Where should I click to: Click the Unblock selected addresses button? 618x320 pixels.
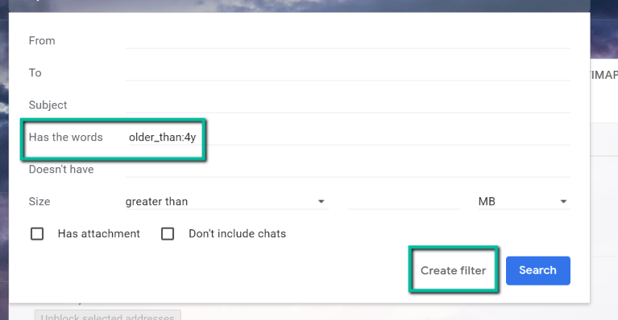pyautogui.click(x=108, y=315)
